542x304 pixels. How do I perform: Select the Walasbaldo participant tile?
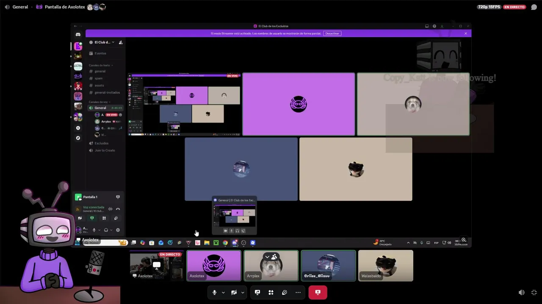tap(385, 266)
